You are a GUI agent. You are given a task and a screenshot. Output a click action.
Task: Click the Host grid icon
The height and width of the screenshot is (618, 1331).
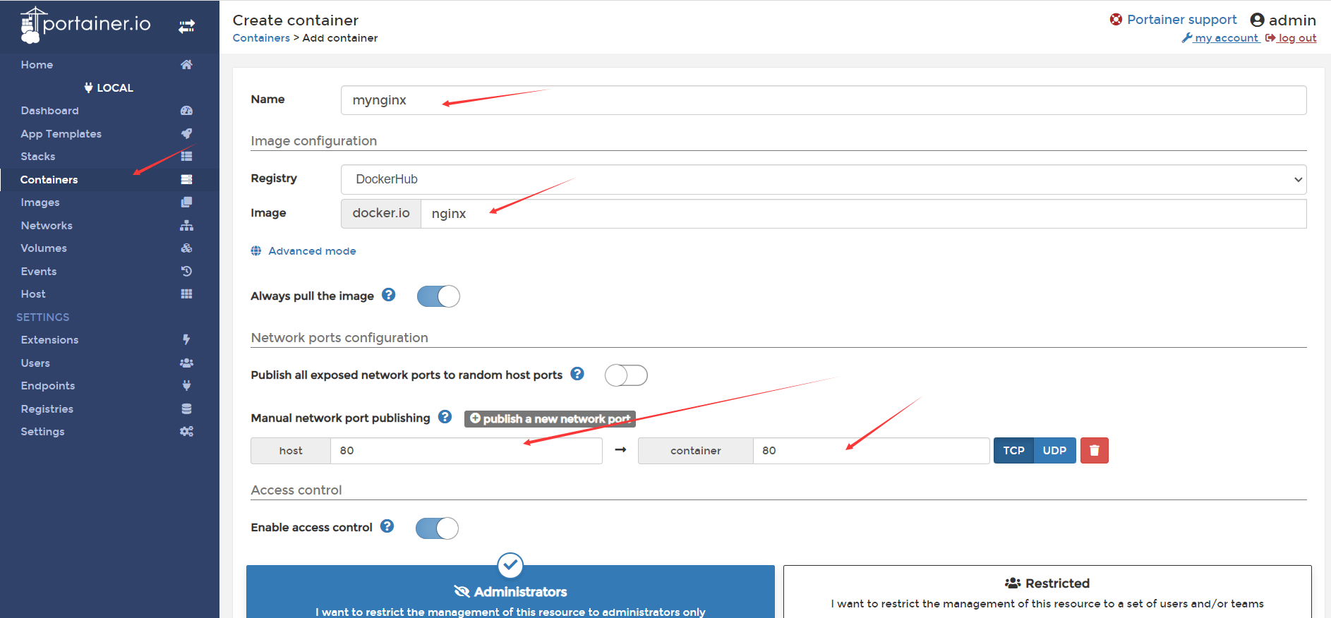coord(186,294)
